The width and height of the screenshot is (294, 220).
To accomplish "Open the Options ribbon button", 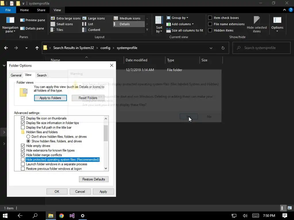I will point(277,25).
